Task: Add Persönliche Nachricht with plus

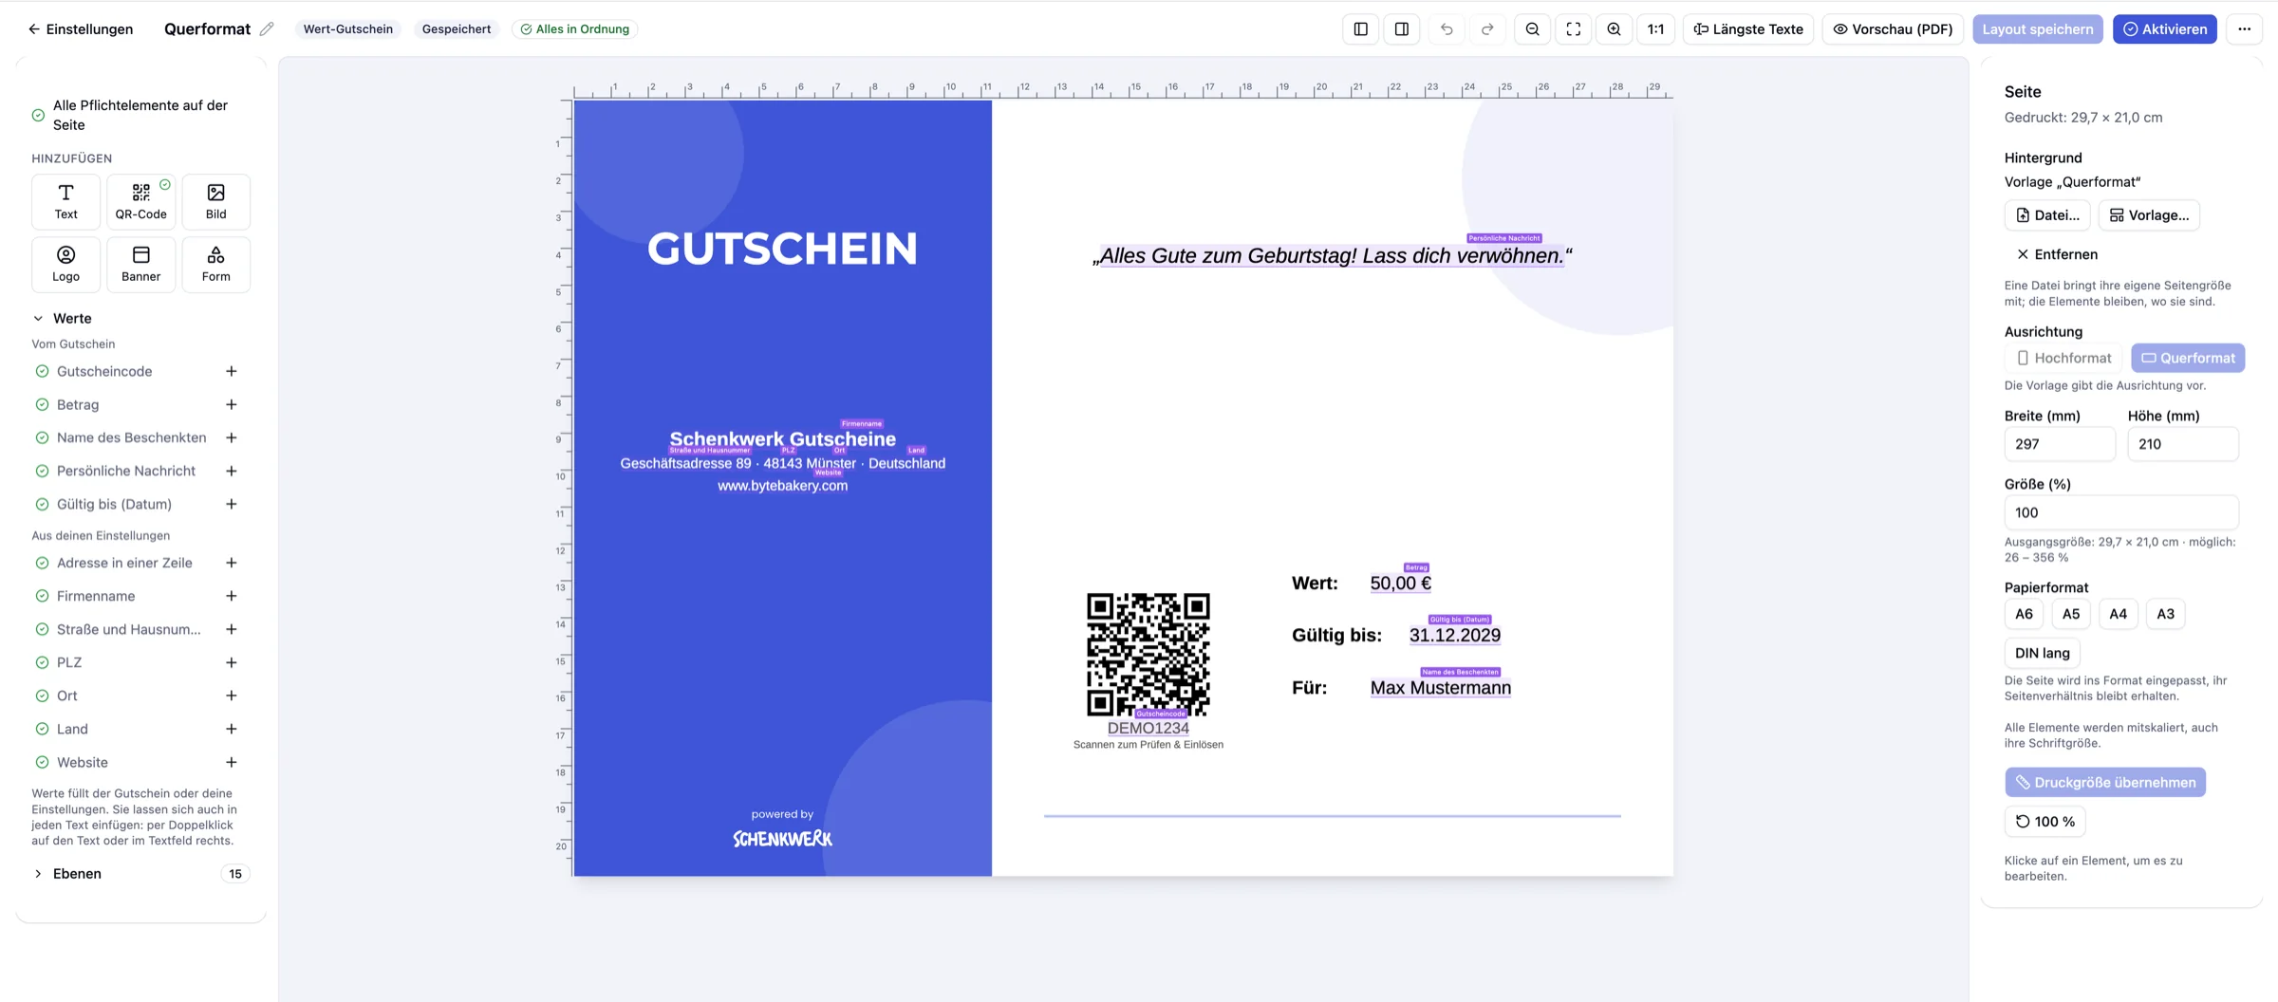Action: point(232,471)
